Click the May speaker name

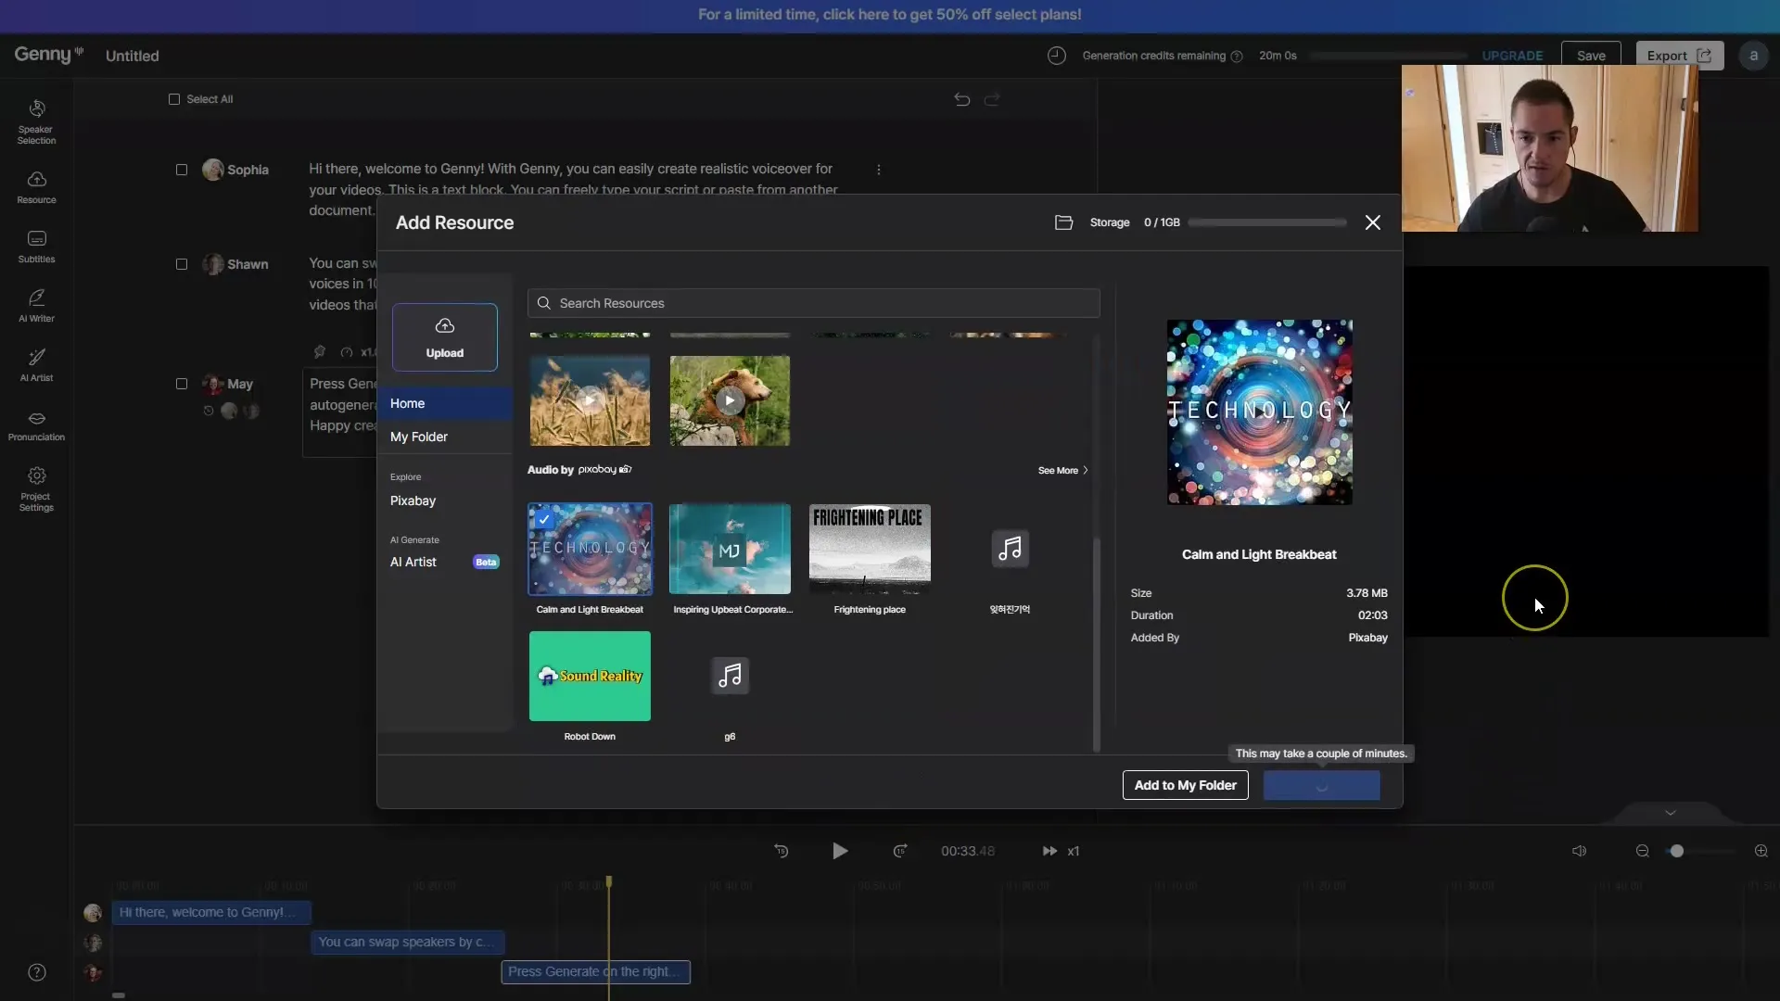(x=240, y=384)
